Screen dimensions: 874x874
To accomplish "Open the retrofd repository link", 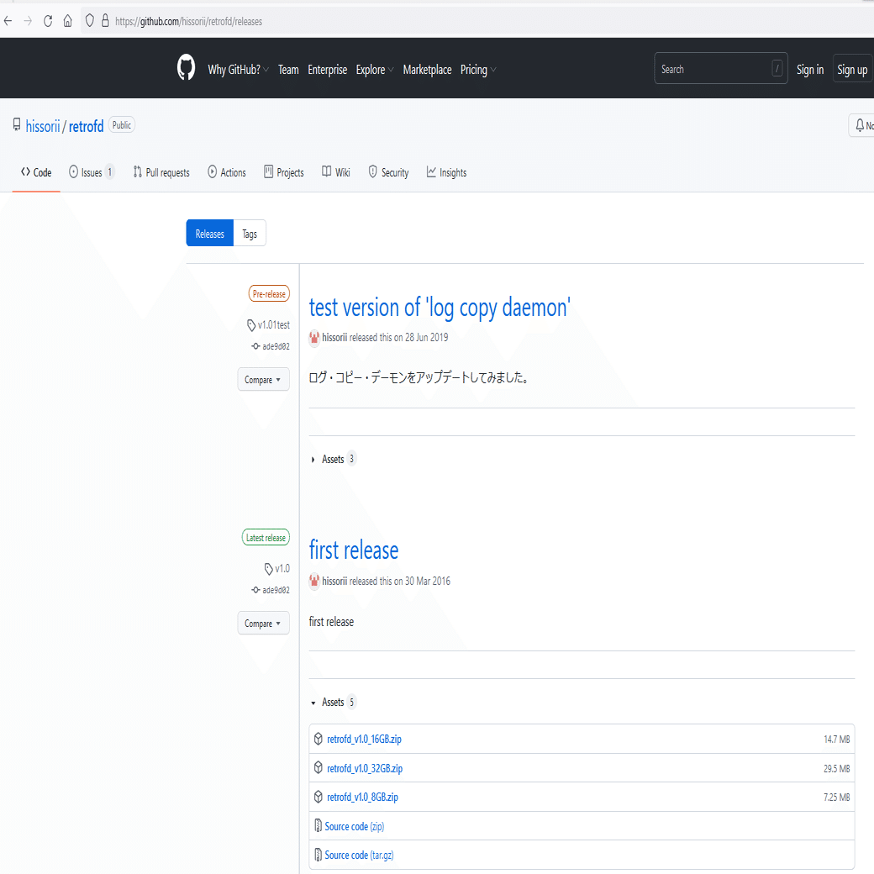I will (x=86, y=126).
